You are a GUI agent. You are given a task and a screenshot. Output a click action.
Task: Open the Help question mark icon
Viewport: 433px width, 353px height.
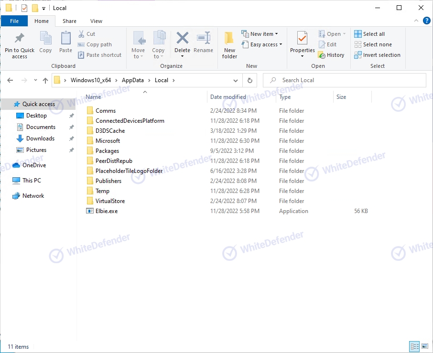427,21
